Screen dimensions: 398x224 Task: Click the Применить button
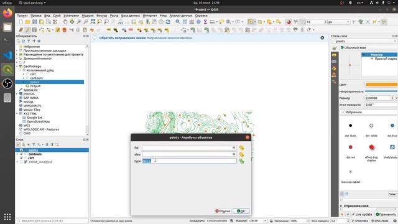point(386,214)
